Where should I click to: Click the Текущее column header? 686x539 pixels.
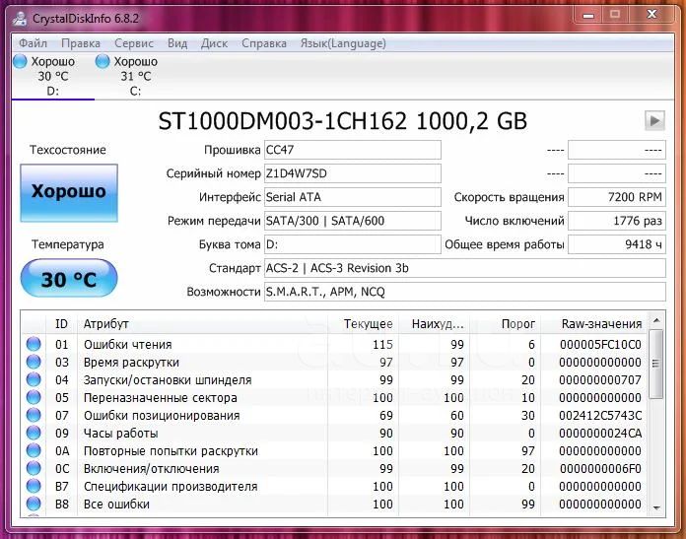(363, 324)
